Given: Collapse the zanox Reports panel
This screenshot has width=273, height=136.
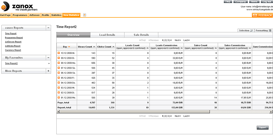Looking at the screenshot, I should [x=48, y=28].
